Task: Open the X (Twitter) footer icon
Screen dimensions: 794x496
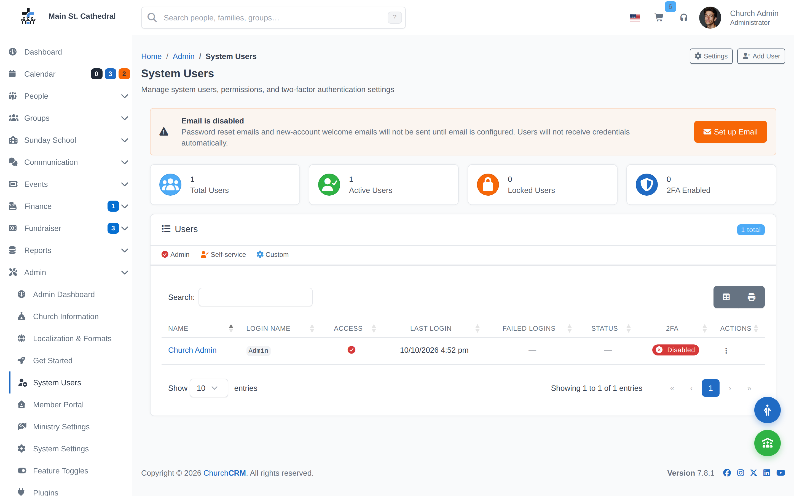Action: [753, 473]
